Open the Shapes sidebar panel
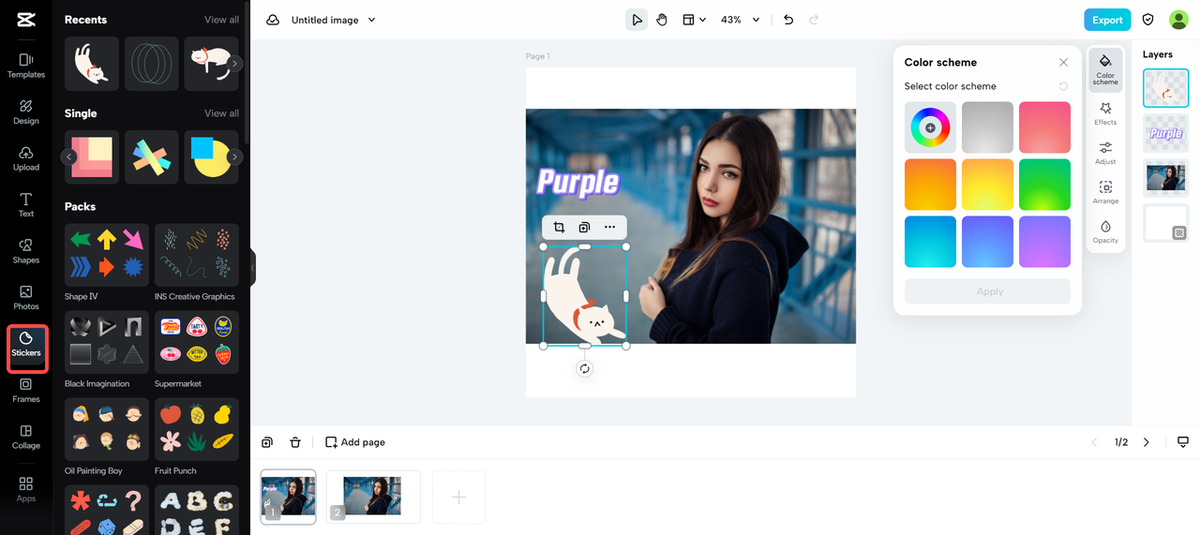The width and height of the screenshot is (1200, 535). click(x=26, y=252)
